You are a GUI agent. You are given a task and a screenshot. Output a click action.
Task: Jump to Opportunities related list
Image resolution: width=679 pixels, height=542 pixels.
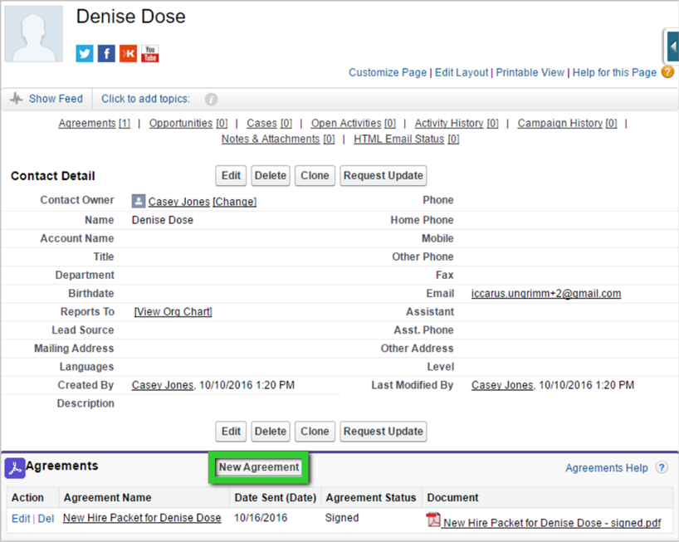(x=180, y=123)
